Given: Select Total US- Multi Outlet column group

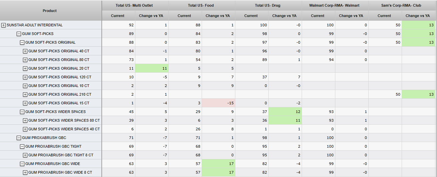Looking at the screenshot, I should (x=134, y=5).
